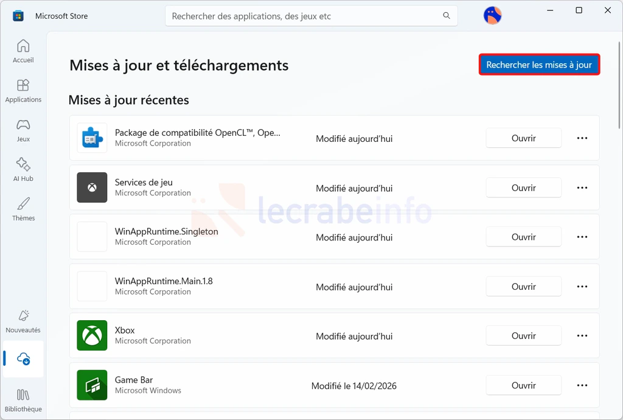Viewport: 623px width, 420px height.
Task: Open more options for OpenCL compatibility package
Action: (582, 138)
